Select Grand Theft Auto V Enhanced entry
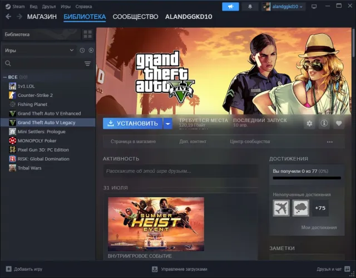 (48, 114)
